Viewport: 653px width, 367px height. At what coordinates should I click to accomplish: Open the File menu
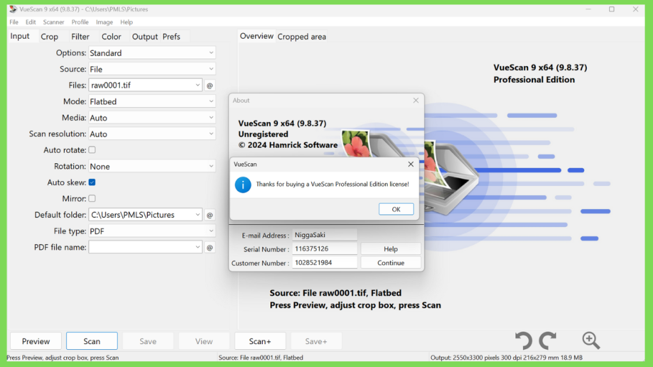(x=14, y=22)
